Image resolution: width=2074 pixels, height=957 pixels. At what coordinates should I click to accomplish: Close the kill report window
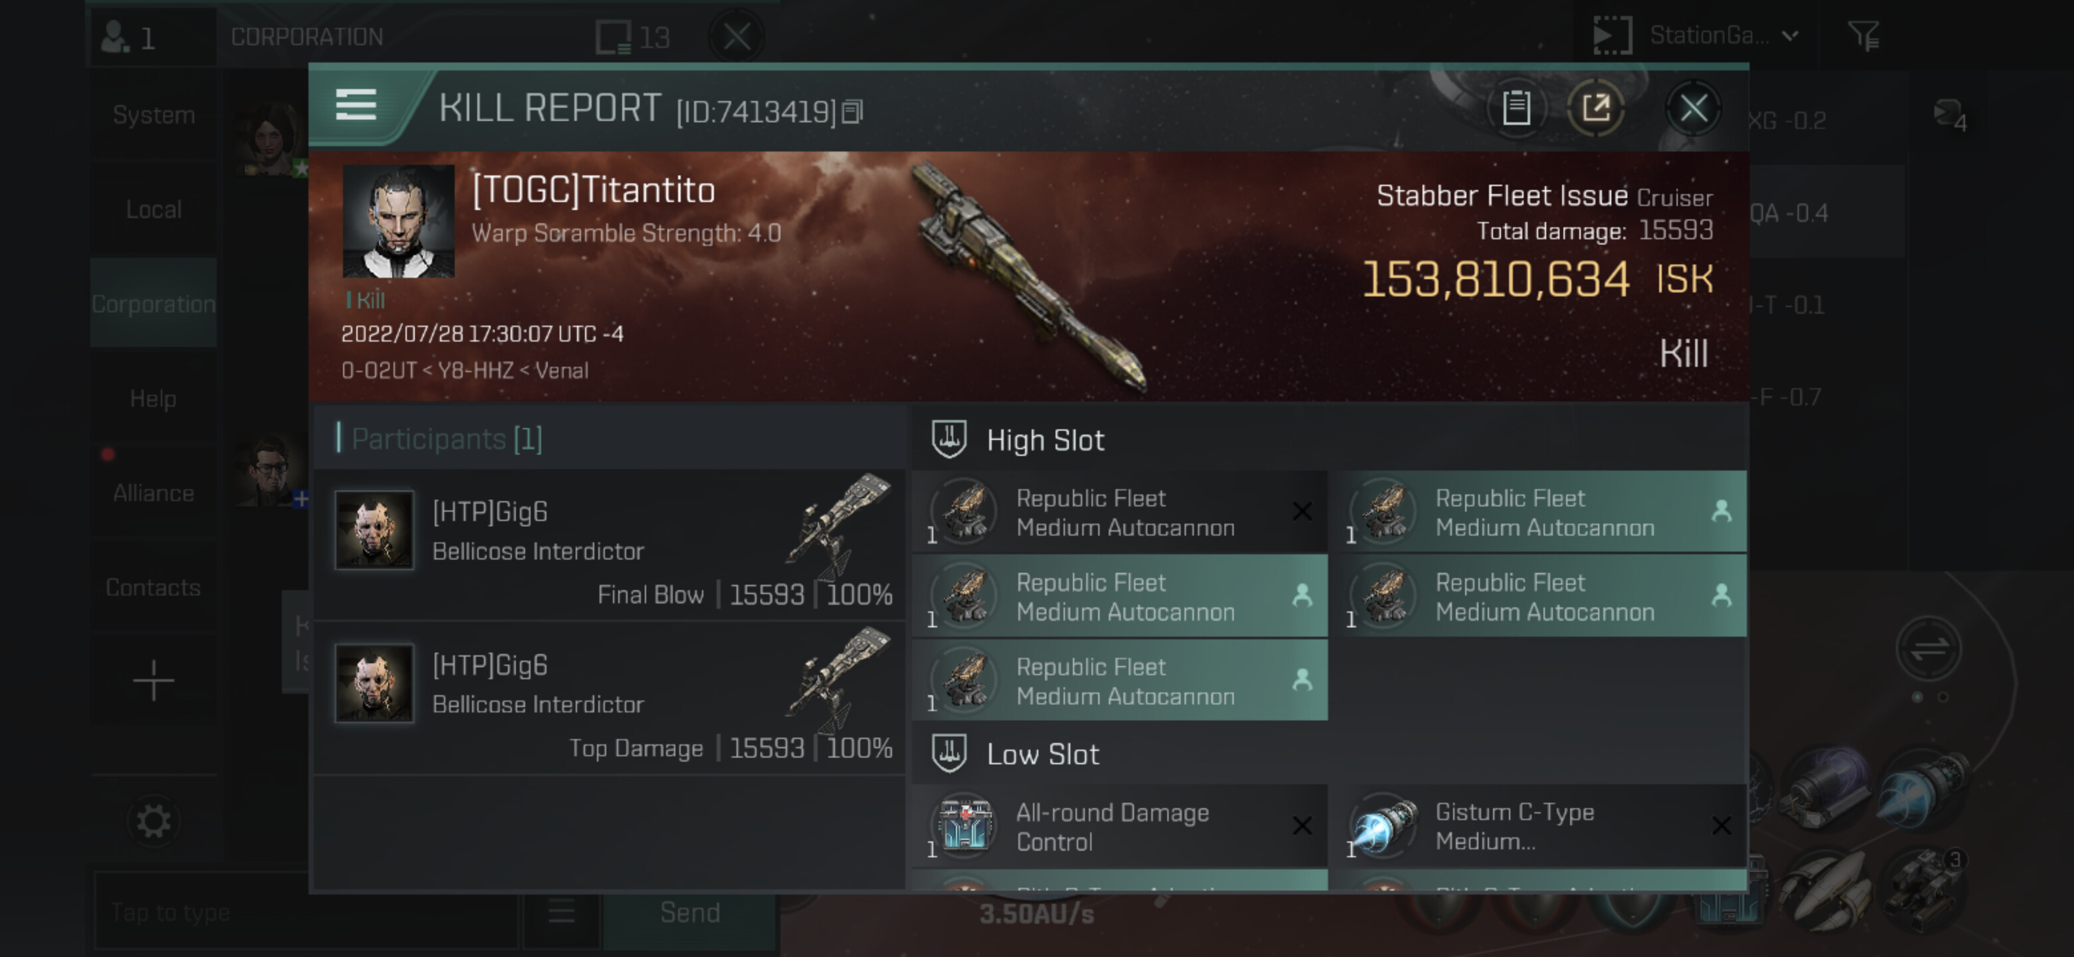tap(1693, 108)
